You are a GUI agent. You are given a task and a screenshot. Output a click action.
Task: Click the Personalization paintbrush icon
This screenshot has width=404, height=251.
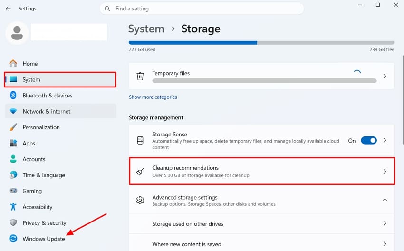click(x=13, y=127)
